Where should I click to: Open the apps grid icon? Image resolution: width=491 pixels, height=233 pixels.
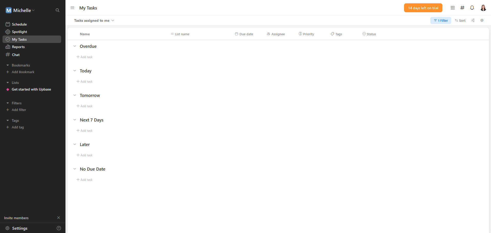(x=452, y=8)
